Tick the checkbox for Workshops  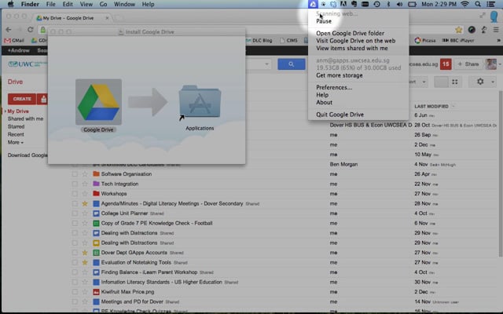[75, 194]
